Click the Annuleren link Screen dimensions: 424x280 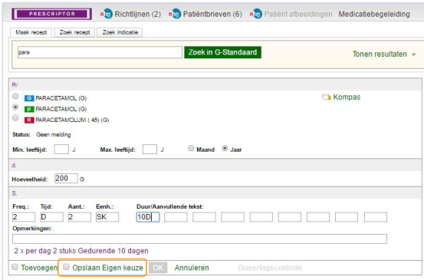(x=192, y=268)
